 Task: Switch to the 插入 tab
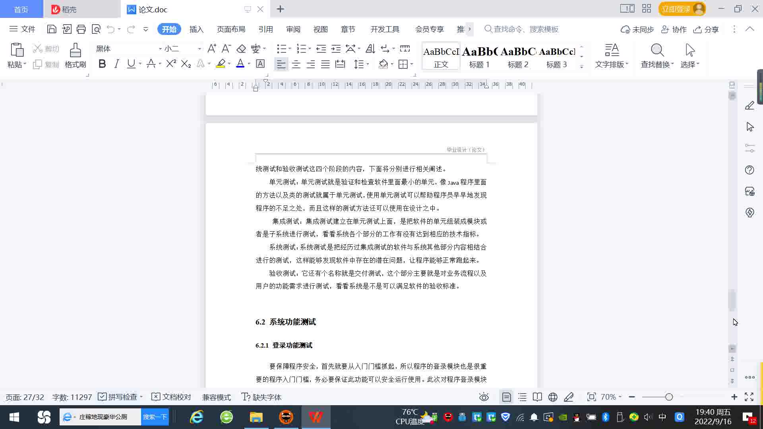click(x=196, y=29)
